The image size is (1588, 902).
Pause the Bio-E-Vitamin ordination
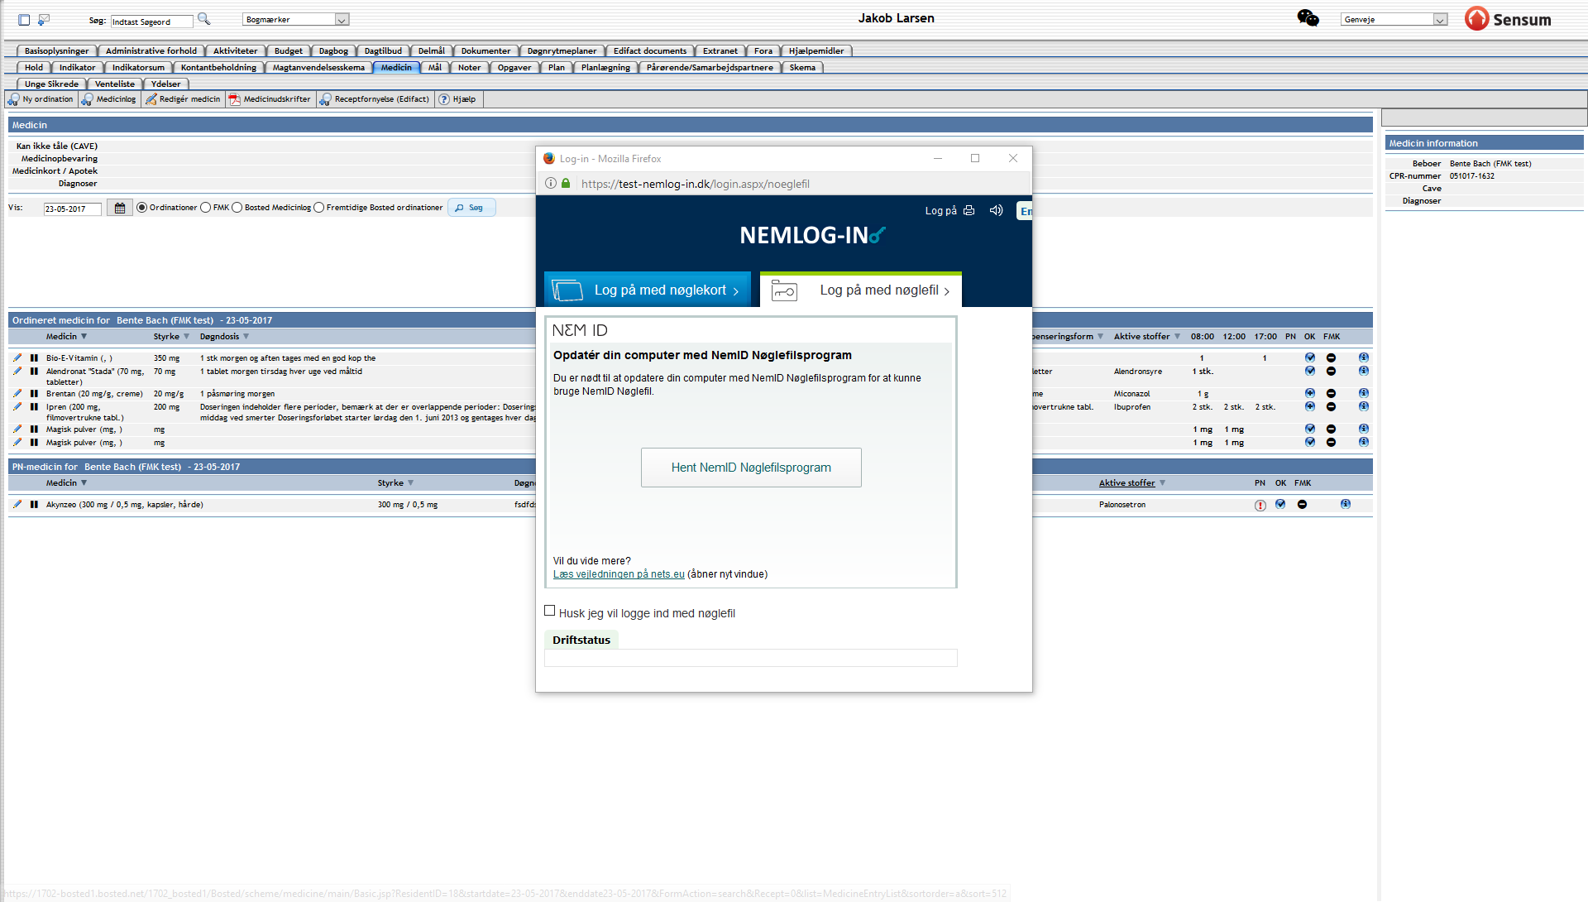pyautogui.click(x=34, y=358)
